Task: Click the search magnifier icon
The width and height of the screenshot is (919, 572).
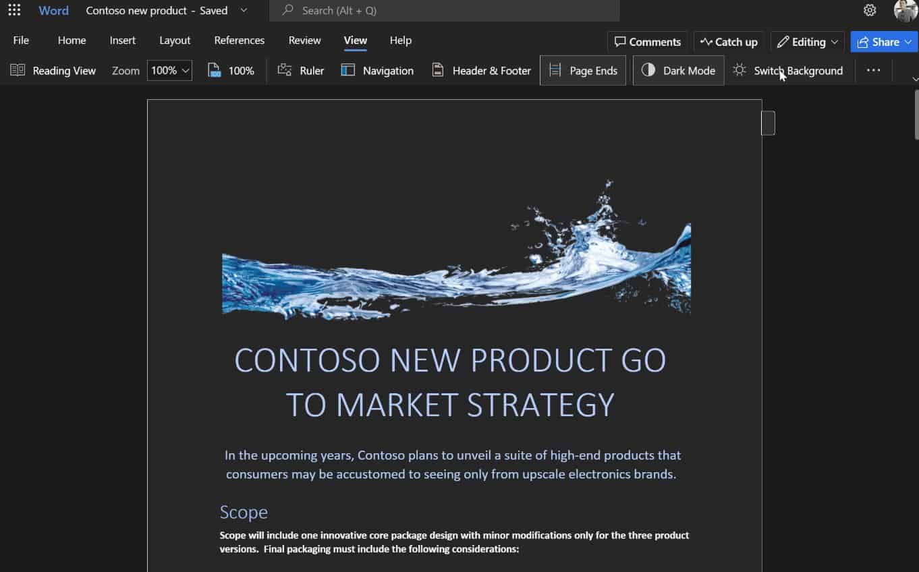Action: [288, 10]
